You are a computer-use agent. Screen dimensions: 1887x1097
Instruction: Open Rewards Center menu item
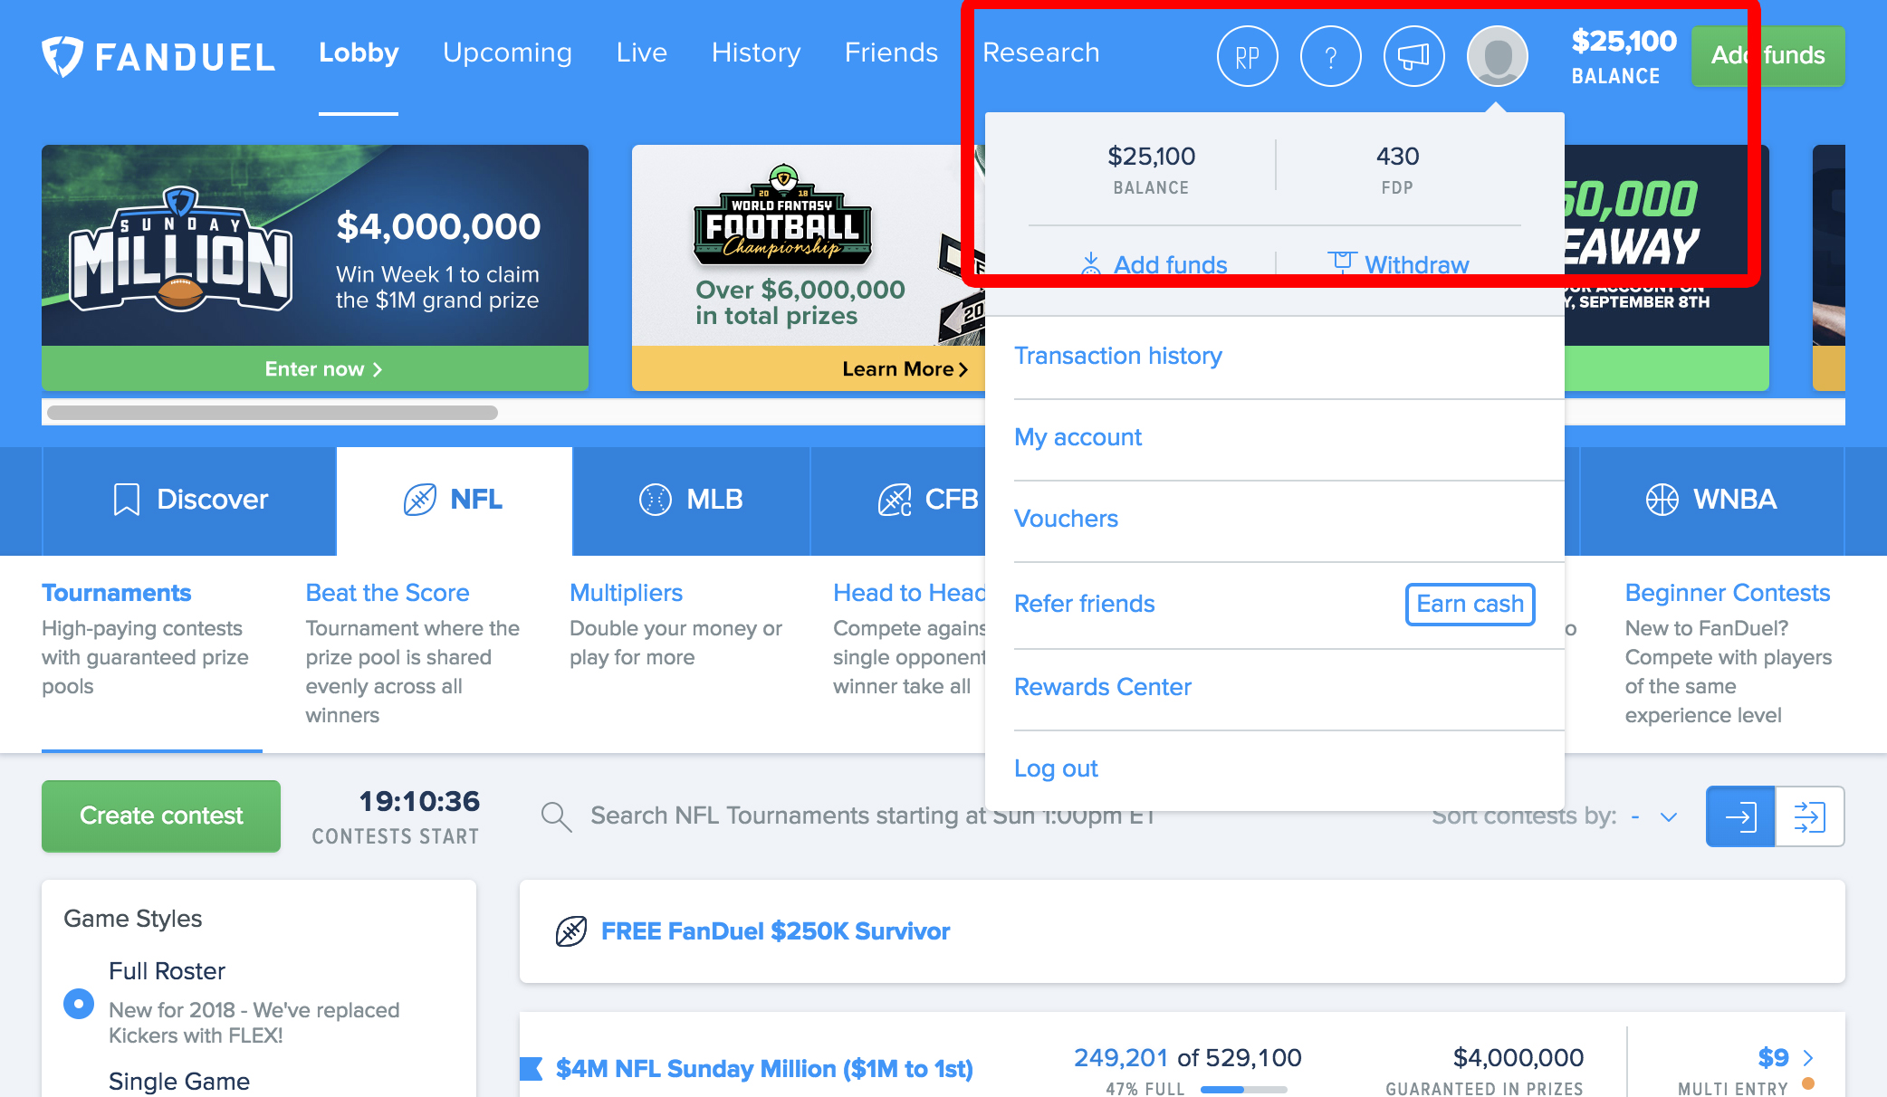tap(1102, 687)
